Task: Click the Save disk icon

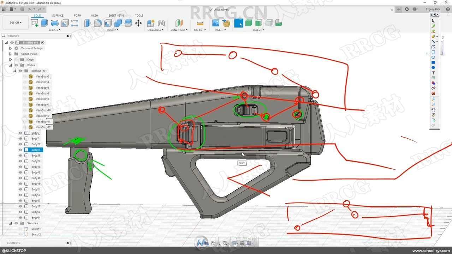Action: coord(22,9)
